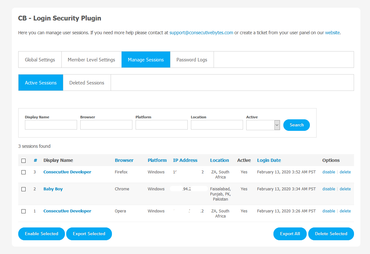Tick the checkbox for session number 1
Screen dimensions: 370x254
(x=23, y=211)
